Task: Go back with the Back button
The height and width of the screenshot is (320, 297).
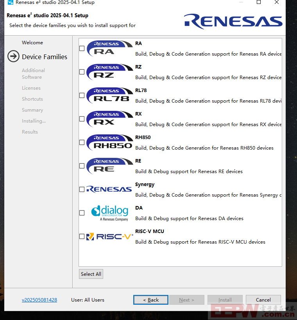Action: click(x=151, y=300)
